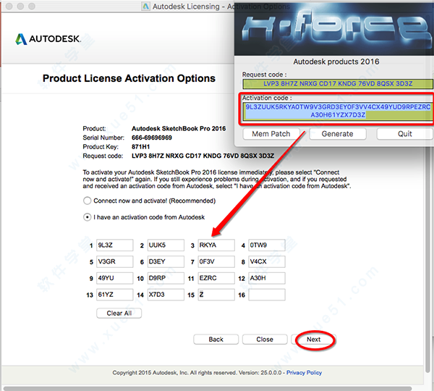Select I have an activation code radio button
The height and width of the screenshot is (391, 434).
point(88,217)
